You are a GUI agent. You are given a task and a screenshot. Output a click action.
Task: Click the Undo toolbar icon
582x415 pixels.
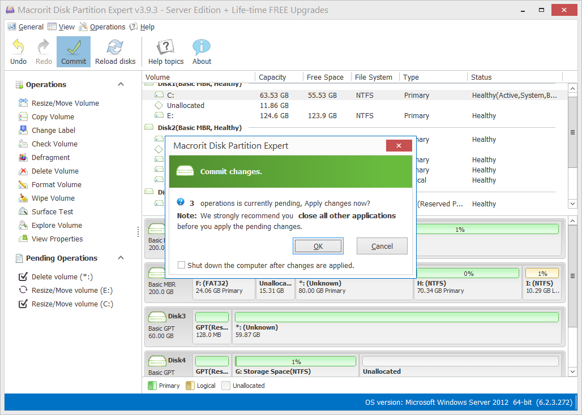pos(18,47)
